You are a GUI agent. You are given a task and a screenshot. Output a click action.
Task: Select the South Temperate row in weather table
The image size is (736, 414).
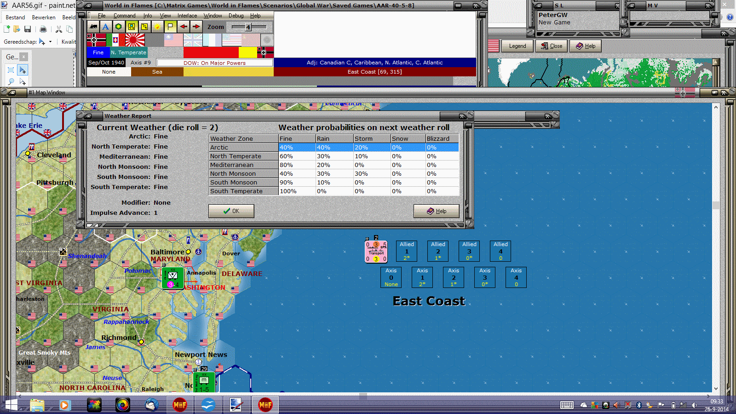click(334, 191)
